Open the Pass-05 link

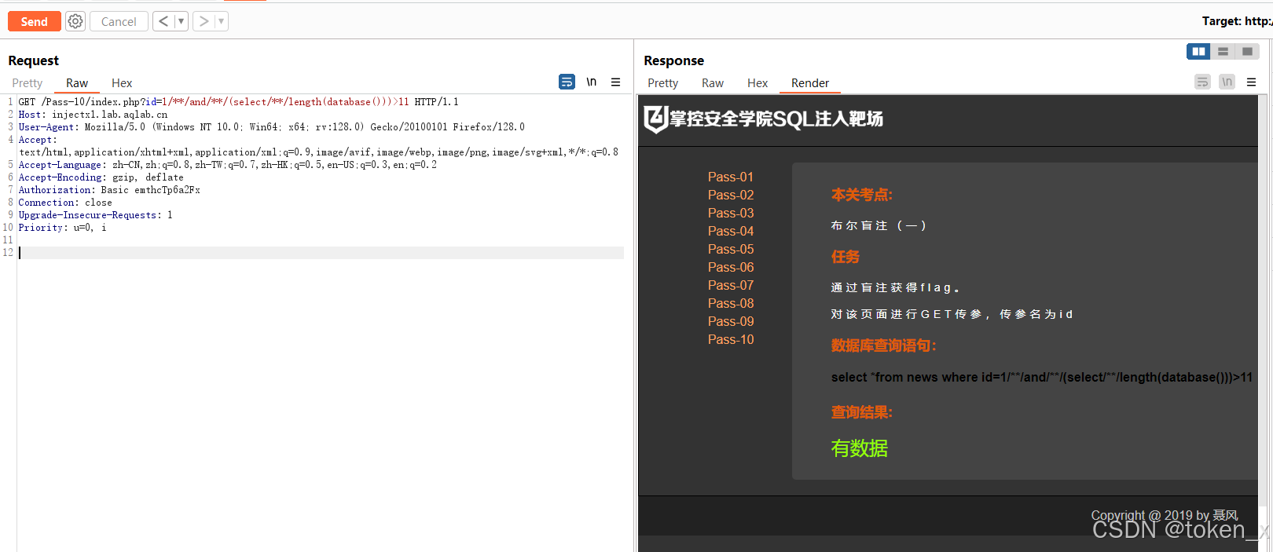point(730,250)
